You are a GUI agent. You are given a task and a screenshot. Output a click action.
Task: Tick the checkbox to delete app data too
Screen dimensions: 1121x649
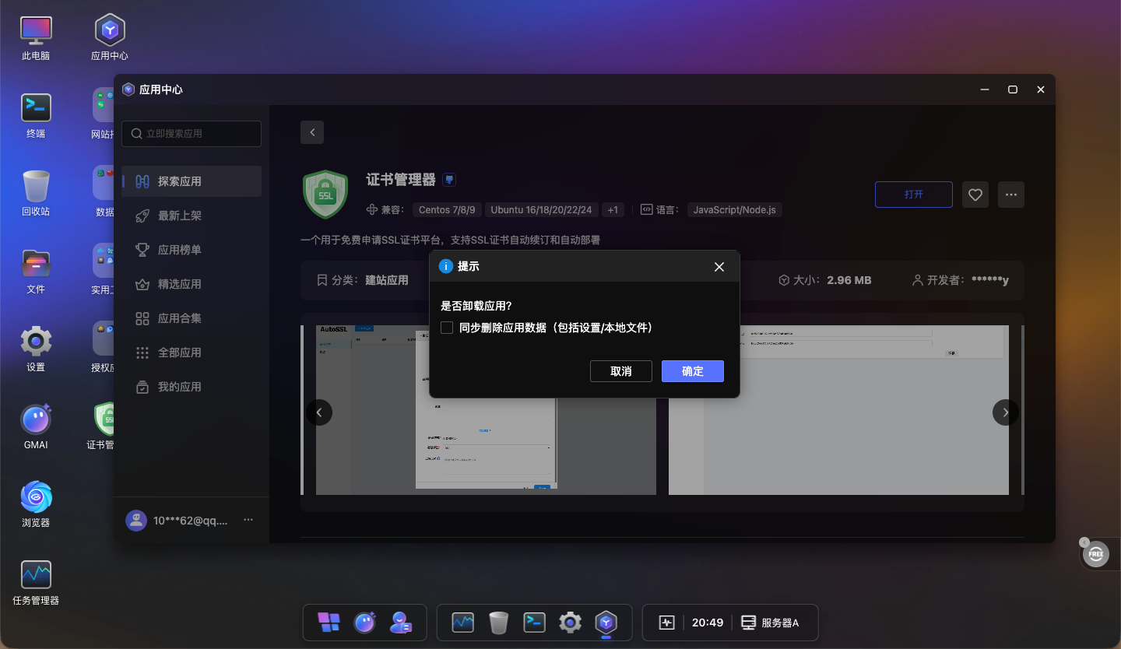pyautogui.click(x=447, y=328)
